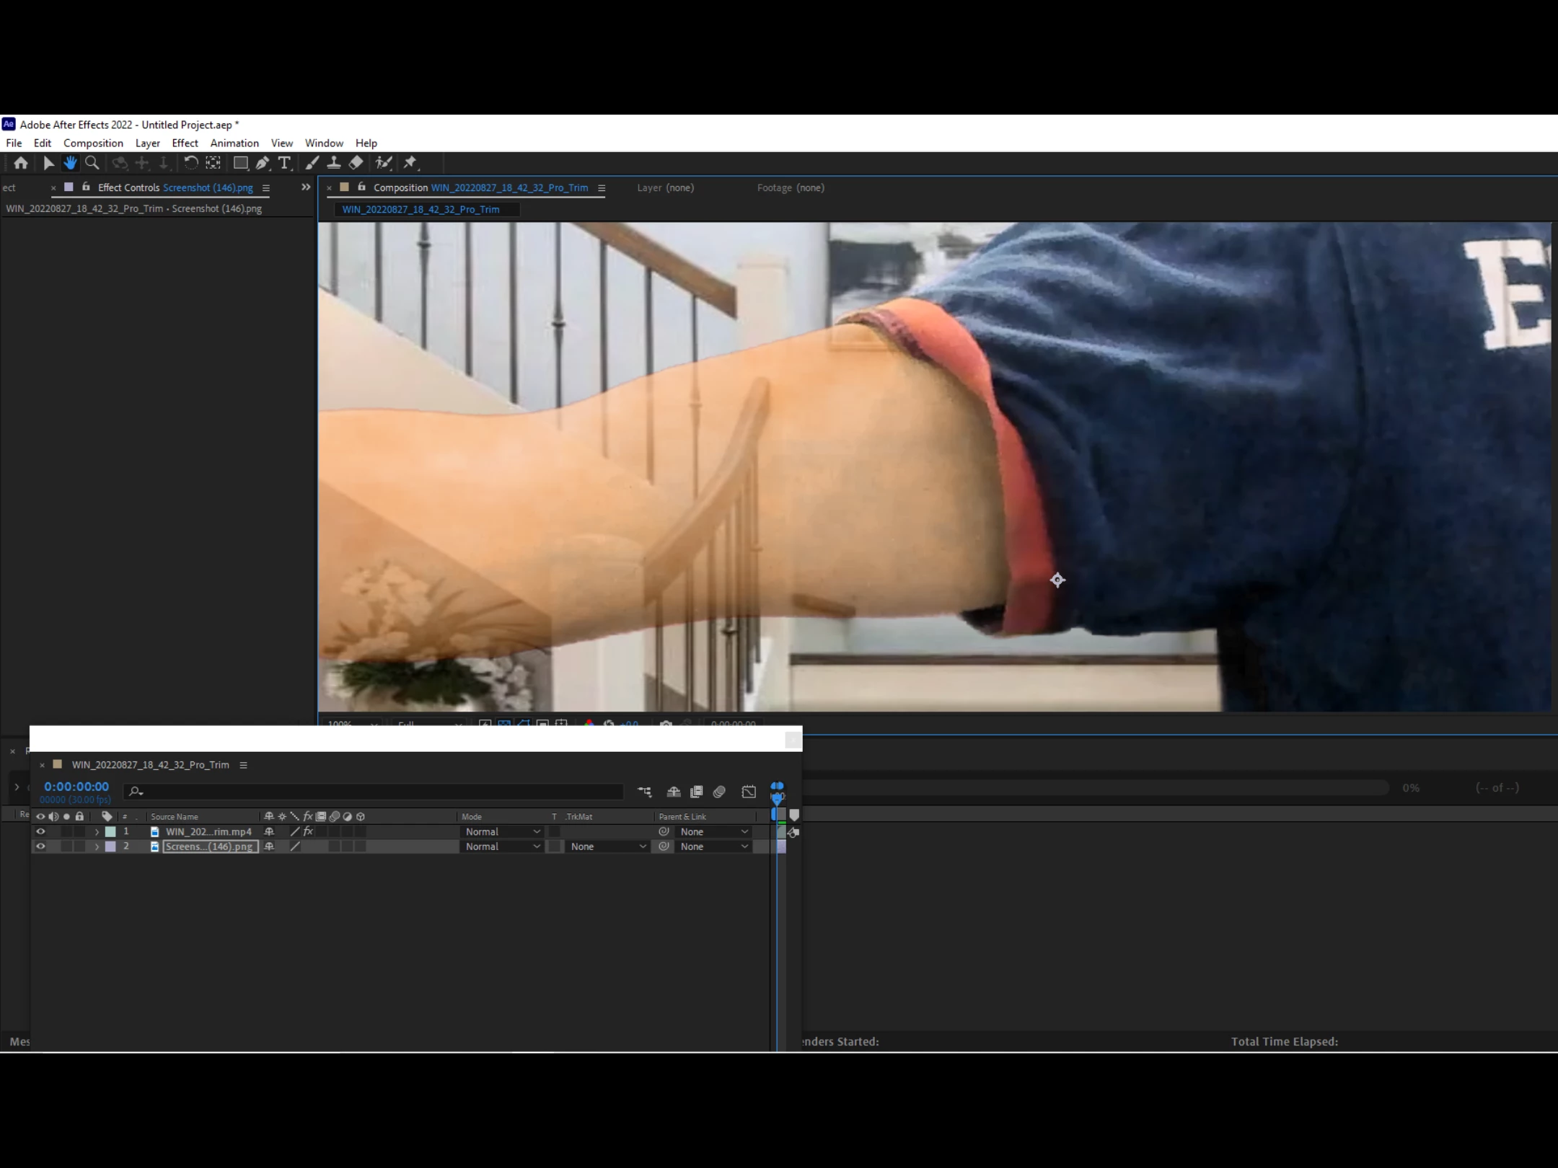Click the lavender label color of layer 2
The width and height of the screenshot is (1558, 1168).
click(x=110, y=846)
